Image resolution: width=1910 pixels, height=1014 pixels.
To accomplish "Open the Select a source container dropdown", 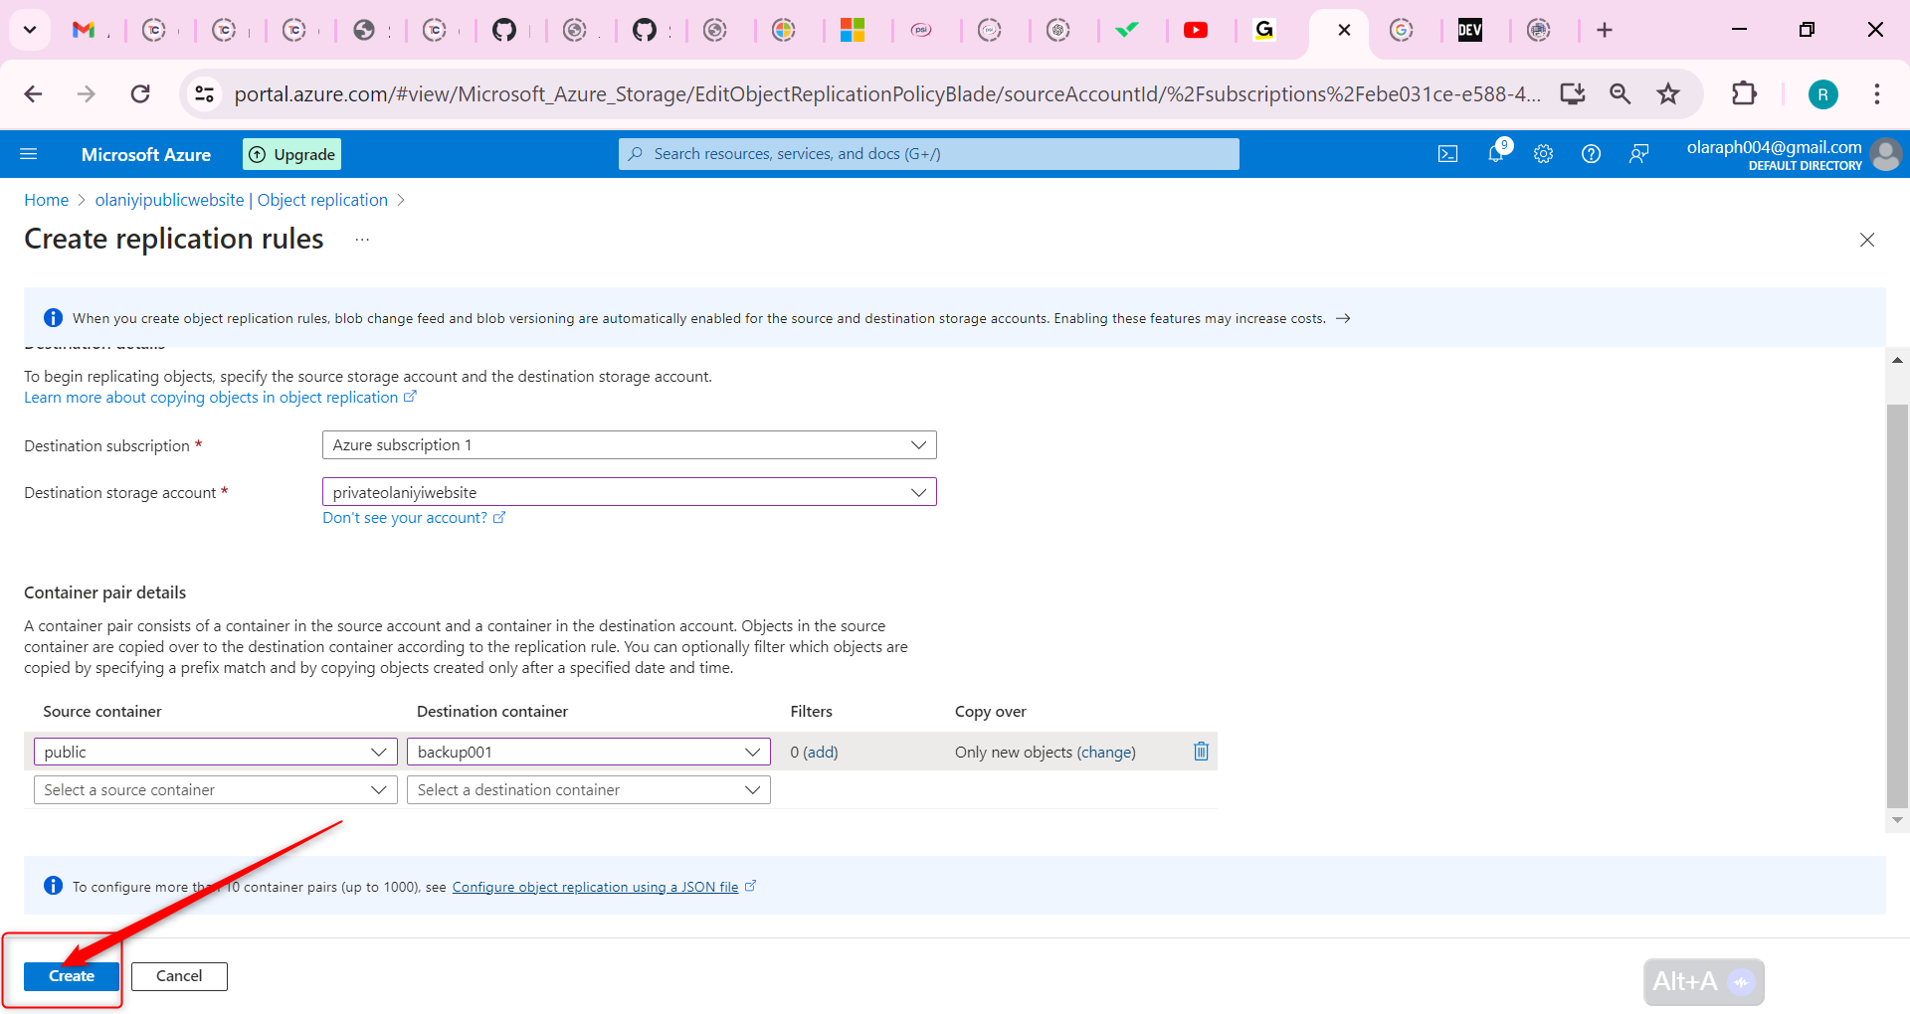I will pos(216,789).
